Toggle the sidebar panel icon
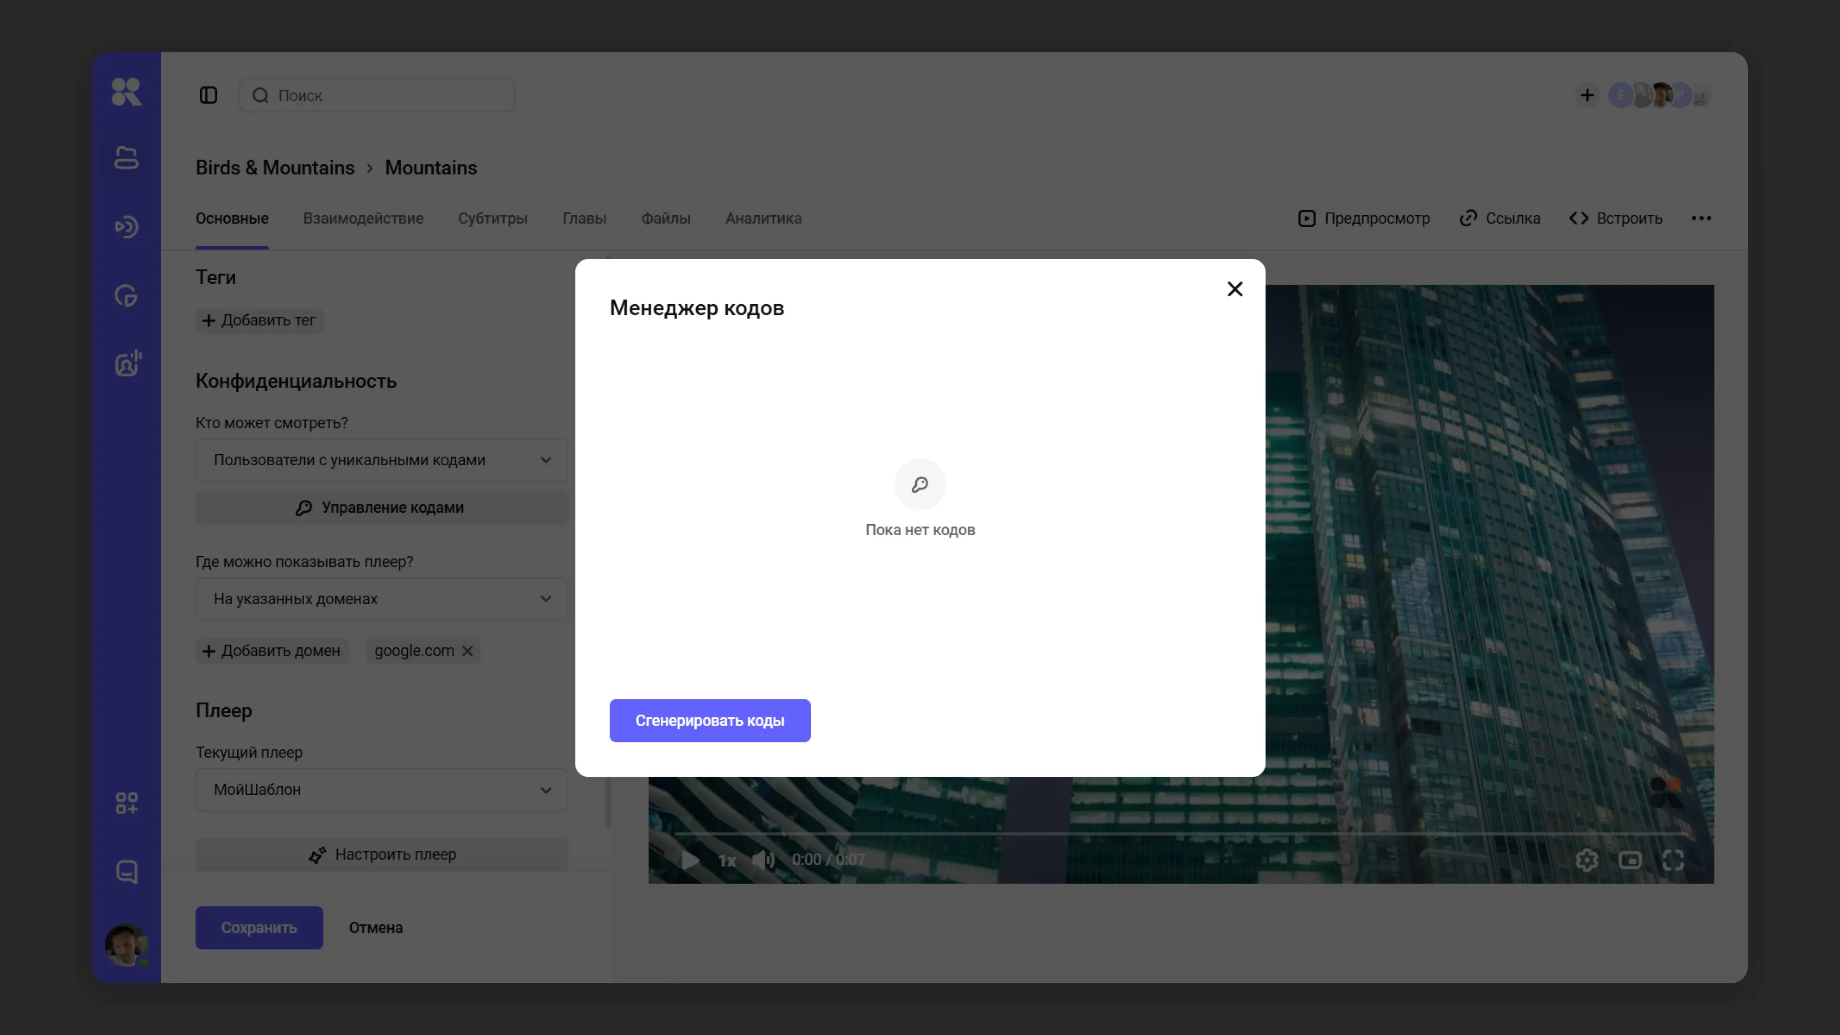This screenshot has width=1840, height=1035. pos(208,95)
